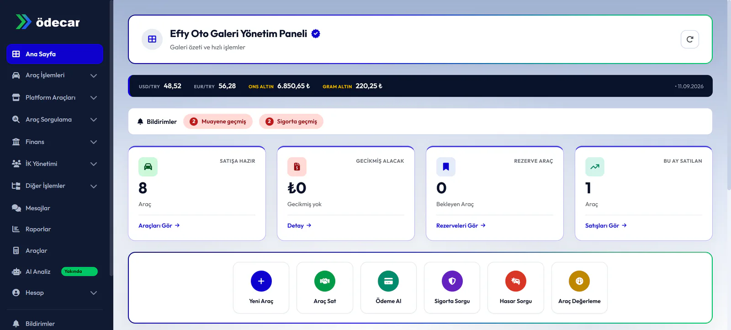Click the bookmark icon on Rezerve Araç card

pyautogui.click(x=446, y=167)
